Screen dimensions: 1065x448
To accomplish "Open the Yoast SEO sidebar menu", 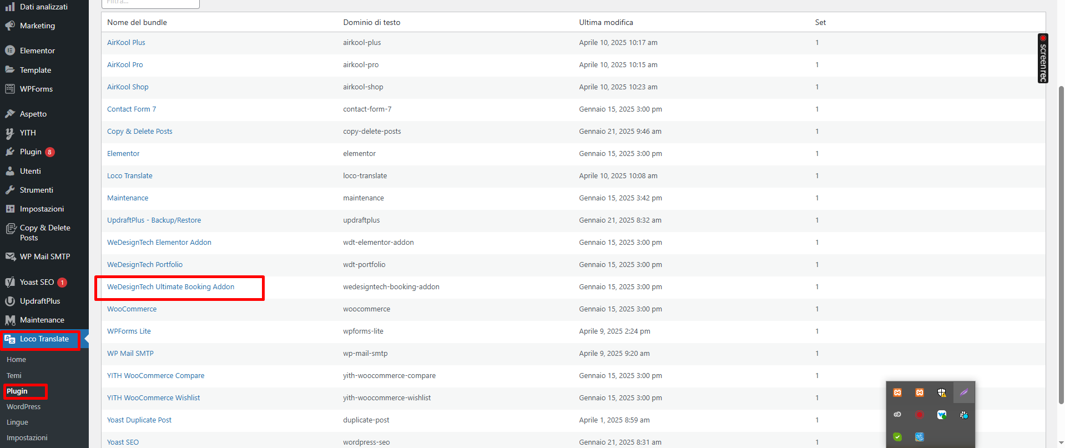I will [37, 282].
